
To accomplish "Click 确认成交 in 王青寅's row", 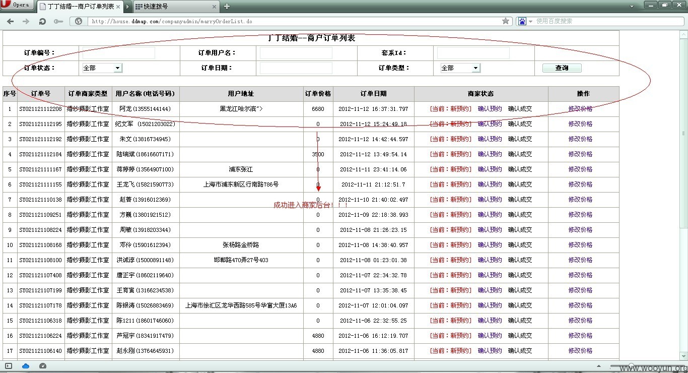I will (x=520, y=290).
